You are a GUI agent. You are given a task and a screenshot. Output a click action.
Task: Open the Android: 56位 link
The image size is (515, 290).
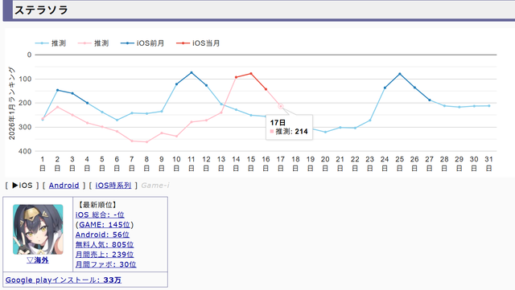[102, 235]
